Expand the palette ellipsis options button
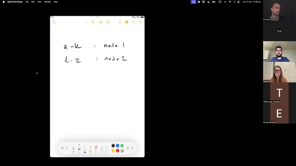Viewport: 296px width, 166px height. click(132, 148)
